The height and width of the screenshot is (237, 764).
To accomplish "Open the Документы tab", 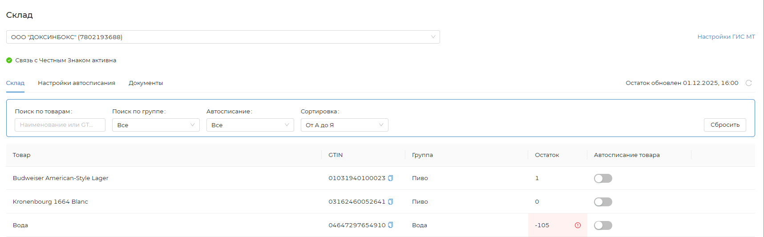I will click(x=146, y=83).
